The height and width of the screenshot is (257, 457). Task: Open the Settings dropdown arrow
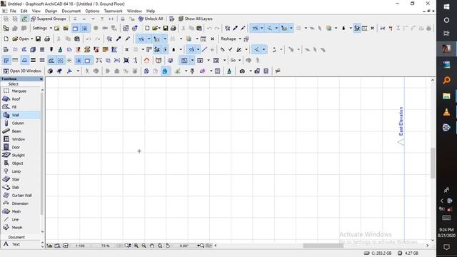coord(51,29)
